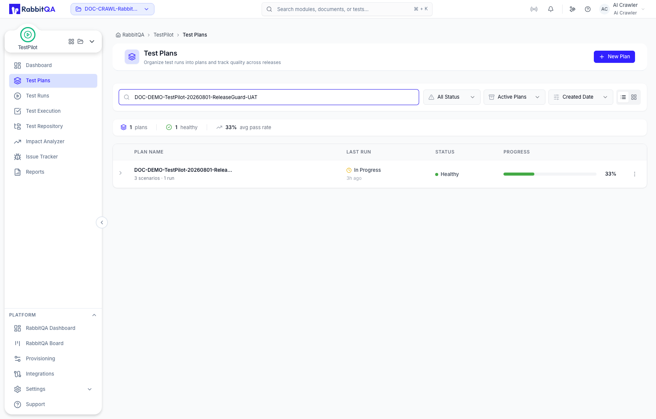The height and width of the screenshot is (419, 656).
Task: Click the Test Plans header layers icon
Action: 132,57
